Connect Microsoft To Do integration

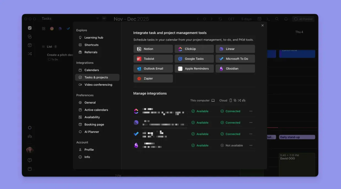tap(235, 59)
